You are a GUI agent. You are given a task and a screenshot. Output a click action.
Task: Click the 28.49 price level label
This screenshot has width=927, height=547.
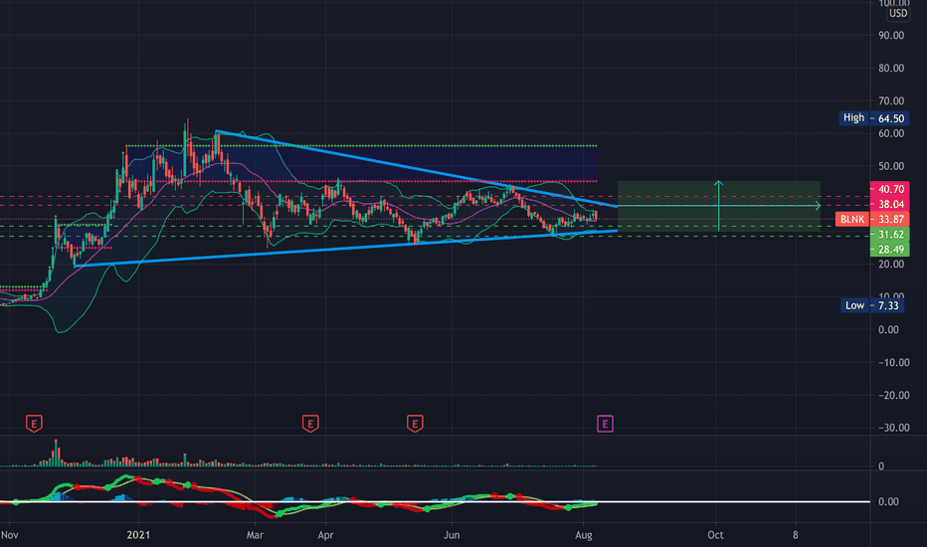[890, 250]
